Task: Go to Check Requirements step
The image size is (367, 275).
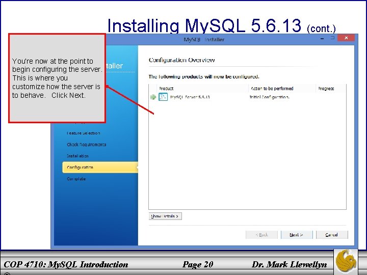Action: (x=86, y=145)
